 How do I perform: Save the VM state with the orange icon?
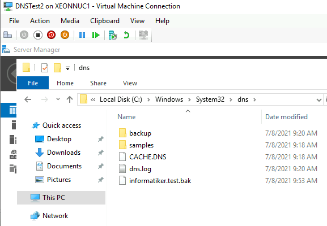coord(65,35)
